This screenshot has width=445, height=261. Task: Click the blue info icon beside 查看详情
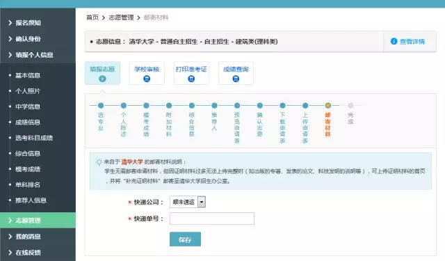394,42
